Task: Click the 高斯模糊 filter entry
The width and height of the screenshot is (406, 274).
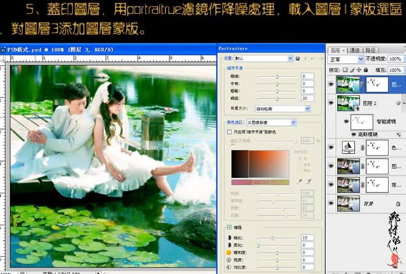Action: 367,135
